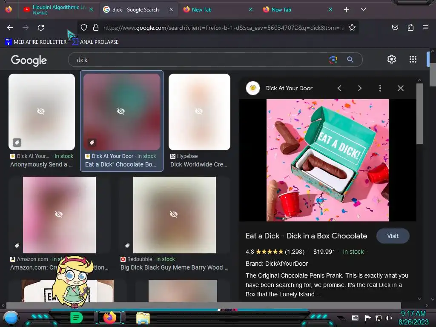Reveal the blurred Hypebae result image
The width and height of the screenshot is (436, 327).
tap(199, 112)
